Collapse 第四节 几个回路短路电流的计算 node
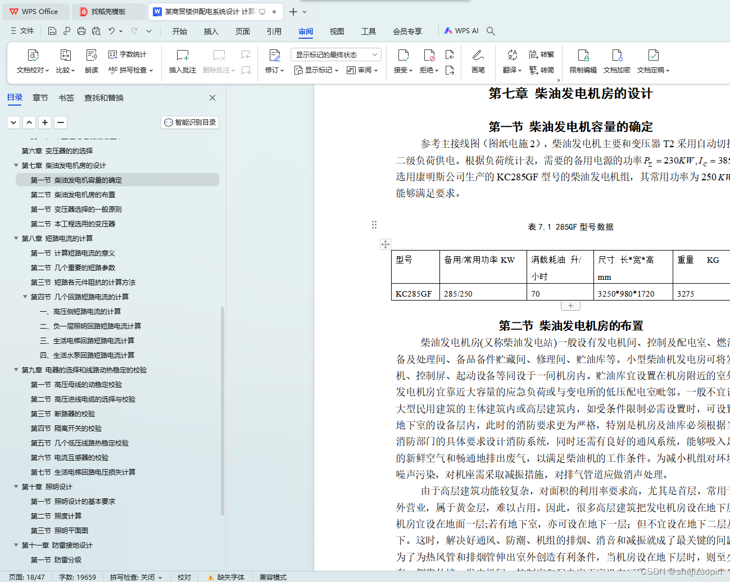Viewport: 730px width, 582px height. (25, 297)
